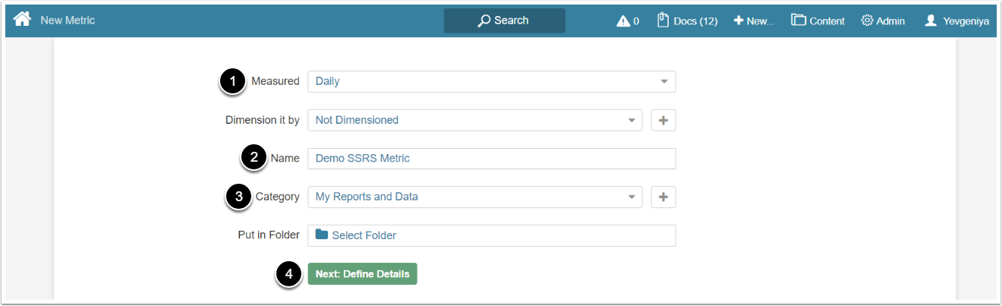
Task: Click the Search button in top bar
Action: [x=504, y=21]
